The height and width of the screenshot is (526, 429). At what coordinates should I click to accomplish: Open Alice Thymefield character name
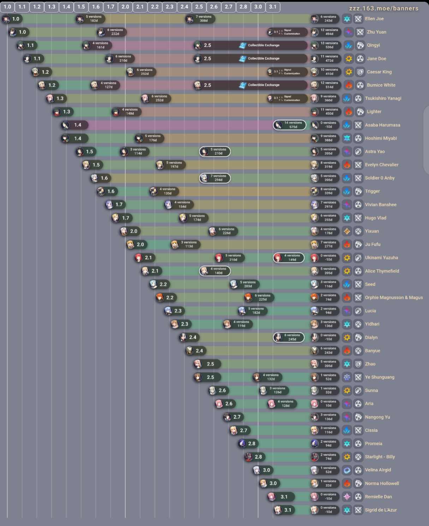(x=382, y=271)
